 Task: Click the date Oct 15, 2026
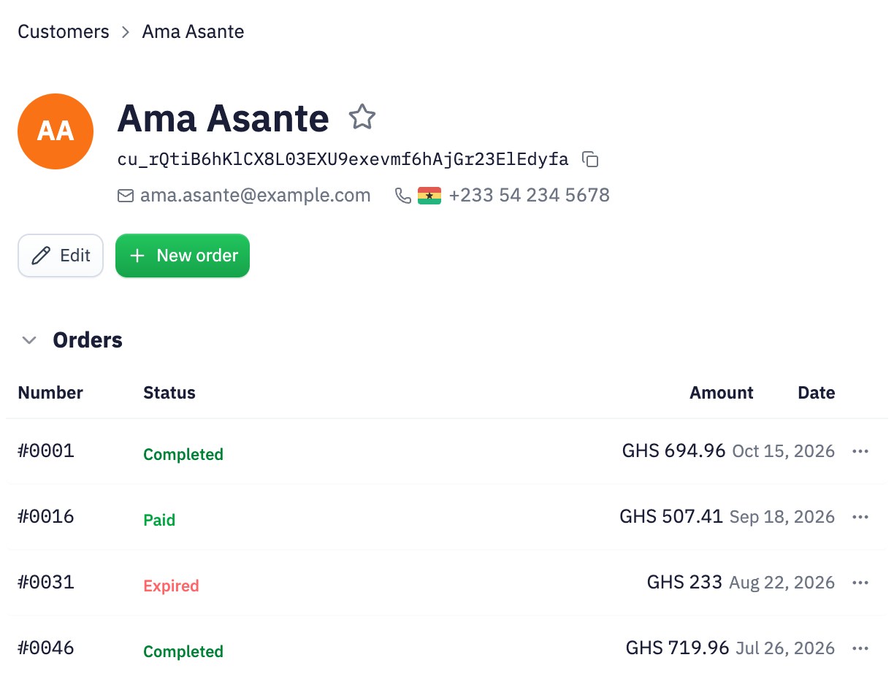(784, 451)
